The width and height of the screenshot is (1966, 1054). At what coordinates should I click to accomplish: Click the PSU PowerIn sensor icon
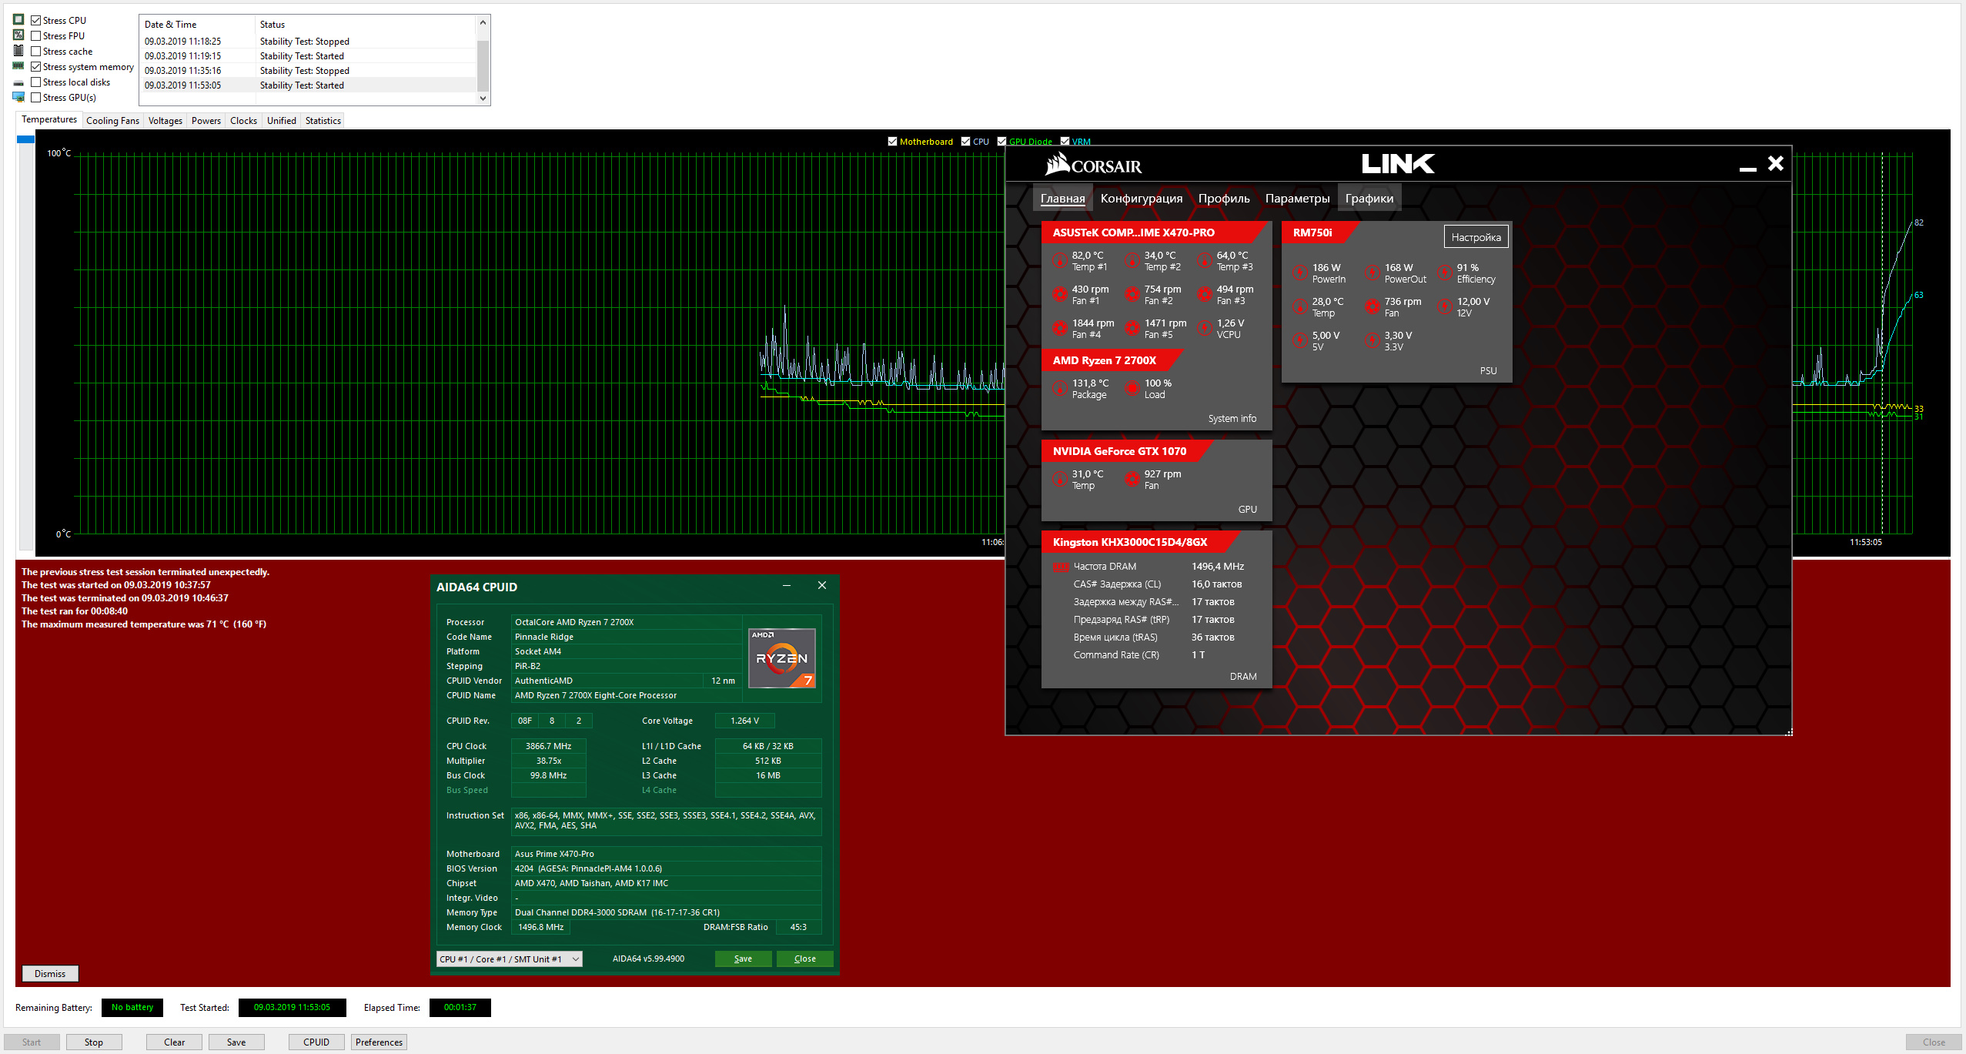tap(1300, 273)
